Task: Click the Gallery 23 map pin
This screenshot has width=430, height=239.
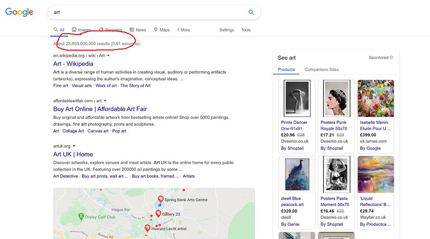Action: pyautogui.click(x=158, y=213)
